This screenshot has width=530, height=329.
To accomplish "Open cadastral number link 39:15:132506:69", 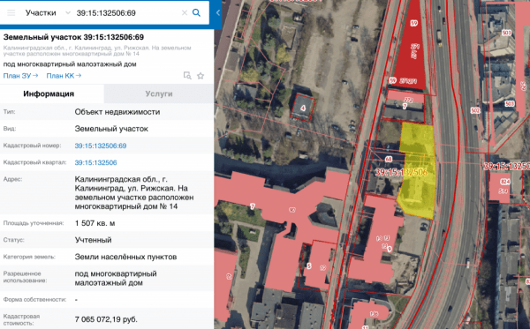I will (101, 146).
